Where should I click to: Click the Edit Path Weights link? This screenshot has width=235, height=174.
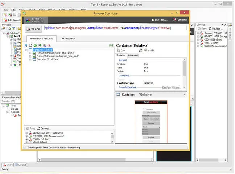(171, 88)
